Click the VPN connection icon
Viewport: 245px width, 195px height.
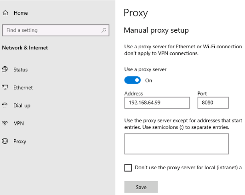(x=5, y=123)
